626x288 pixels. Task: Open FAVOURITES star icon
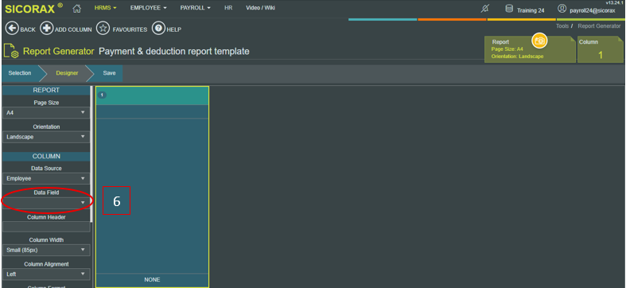point(103,29)
